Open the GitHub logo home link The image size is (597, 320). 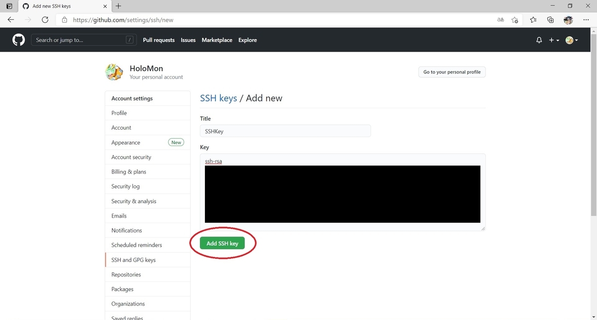tap(18, 40)
